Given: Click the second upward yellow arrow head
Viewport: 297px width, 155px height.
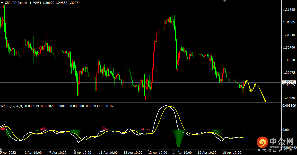Looking at the screenshot, I should [x=256, y=84].
